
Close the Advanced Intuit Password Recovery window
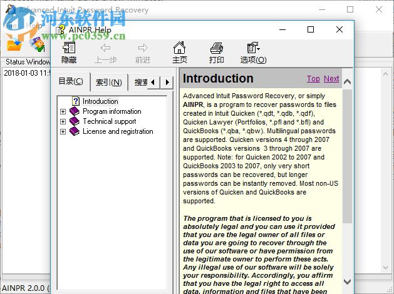pyautogui.click(x=379, y=9)
